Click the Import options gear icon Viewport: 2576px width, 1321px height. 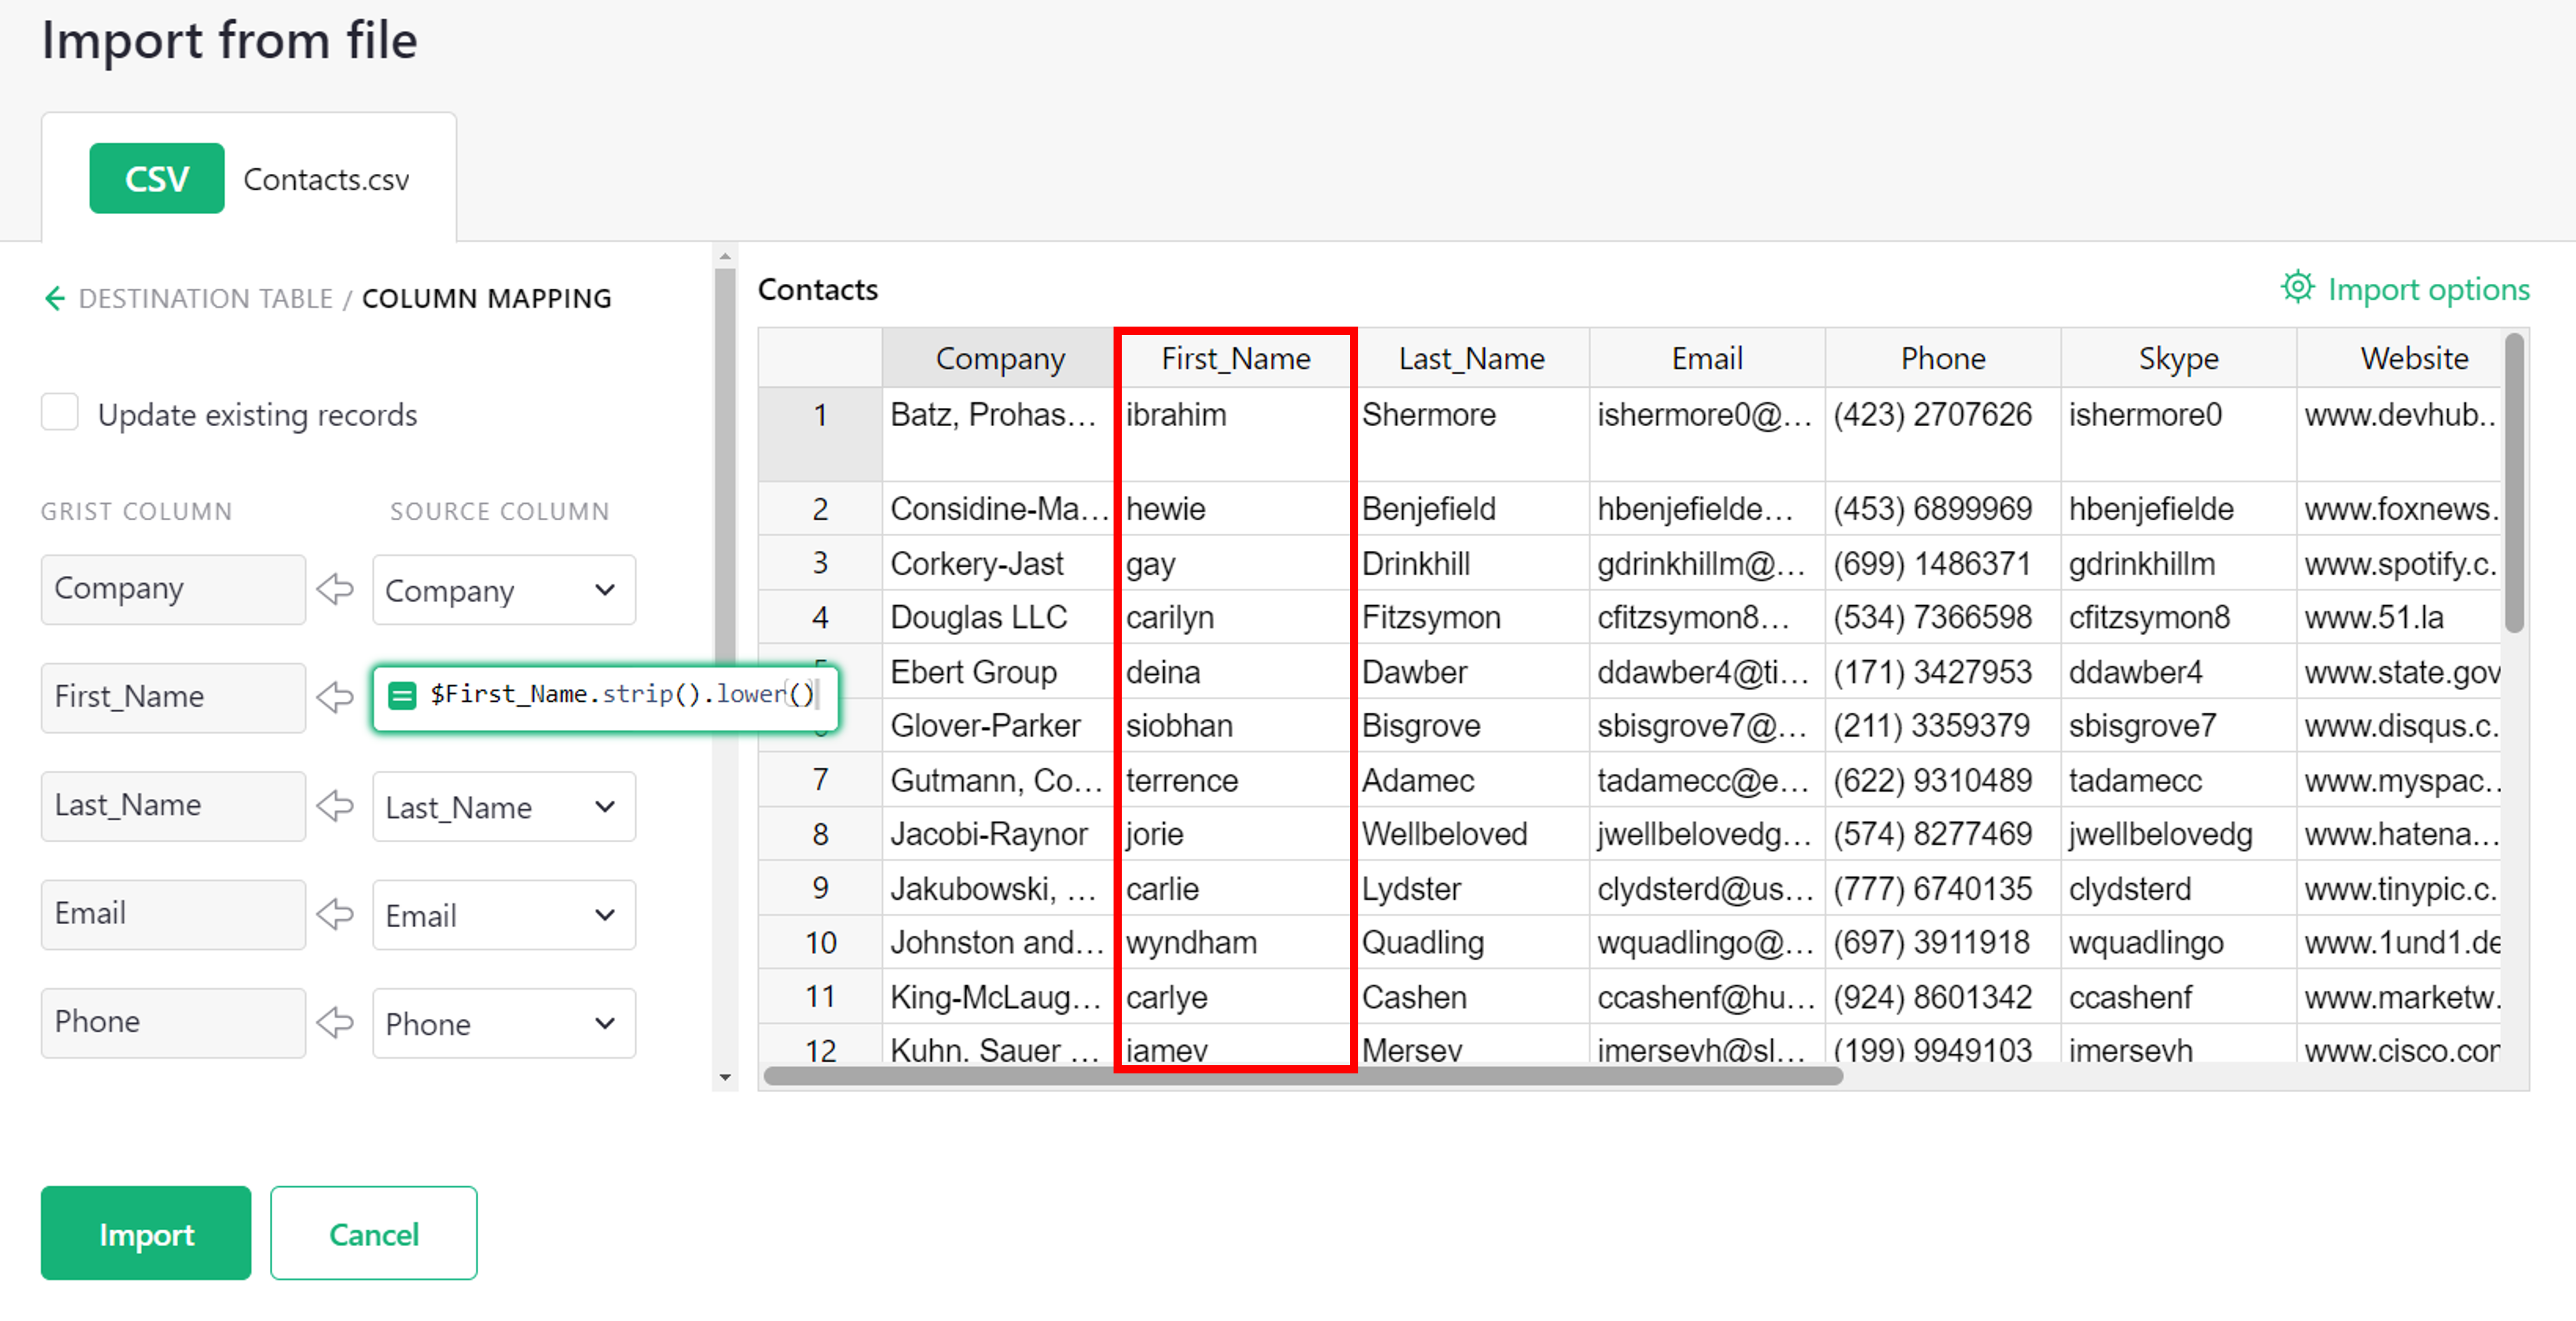(2297, 288)
